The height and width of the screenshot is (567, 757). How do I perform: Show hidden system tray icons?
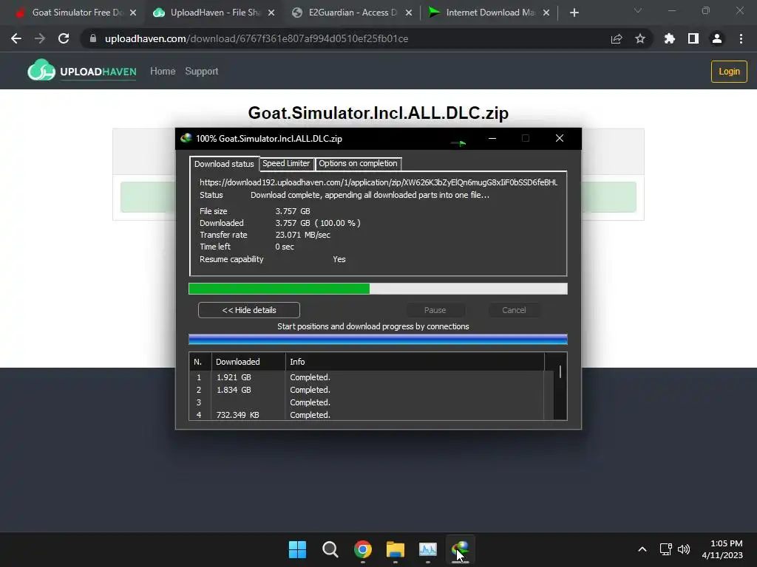coord(642,549)
